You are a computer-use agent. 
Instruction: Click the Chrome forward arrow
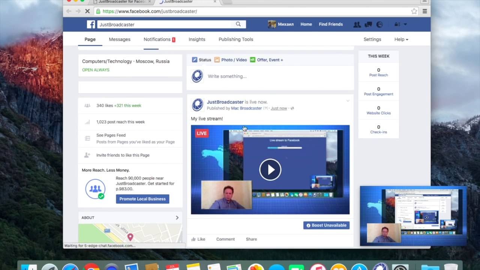(x=78, y=11)
